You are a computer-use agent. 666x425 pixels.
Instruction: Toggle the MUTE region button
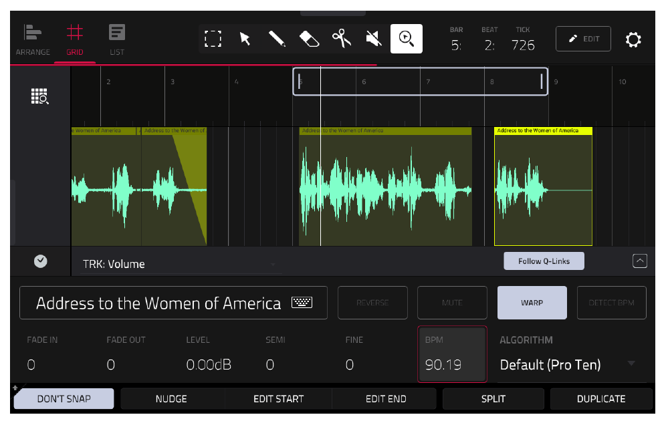coord(452,303)
